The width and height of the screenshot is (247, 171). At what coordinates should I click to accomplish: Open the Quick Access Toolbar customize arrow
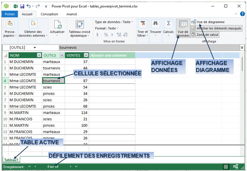coord(46,6)
